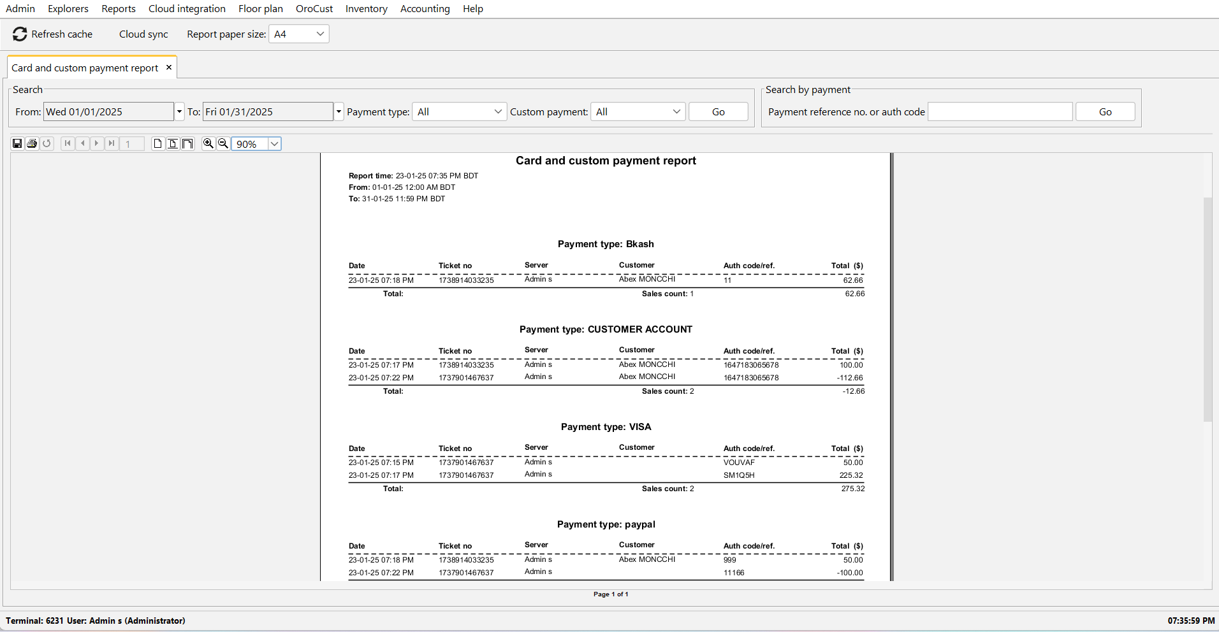Go to next report page
This screenshot has height=632, width=1219.
pos(97,143)
